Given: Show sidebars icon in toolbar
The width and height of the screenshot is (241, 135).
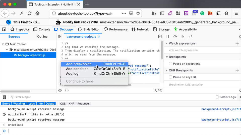Looking at the screenshot, I should click(162, 13).
